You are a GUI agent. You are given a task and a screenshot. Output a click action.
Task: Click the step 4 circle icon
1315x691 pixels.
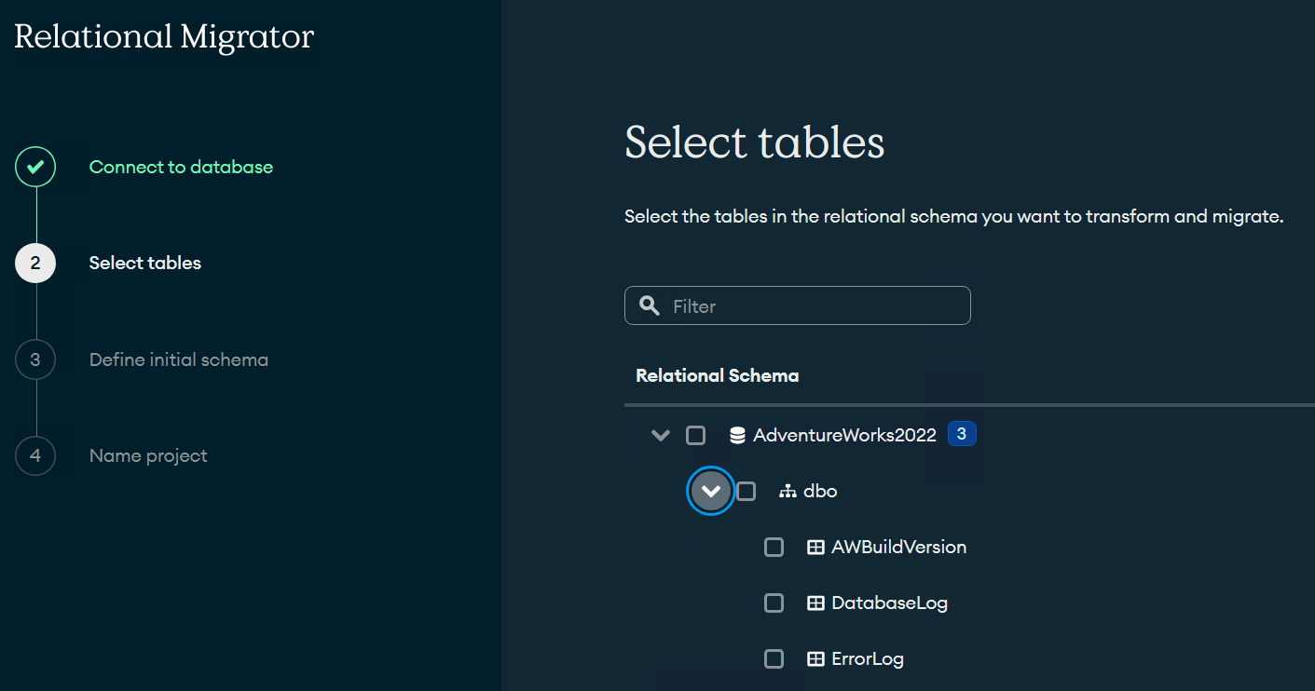35,455
